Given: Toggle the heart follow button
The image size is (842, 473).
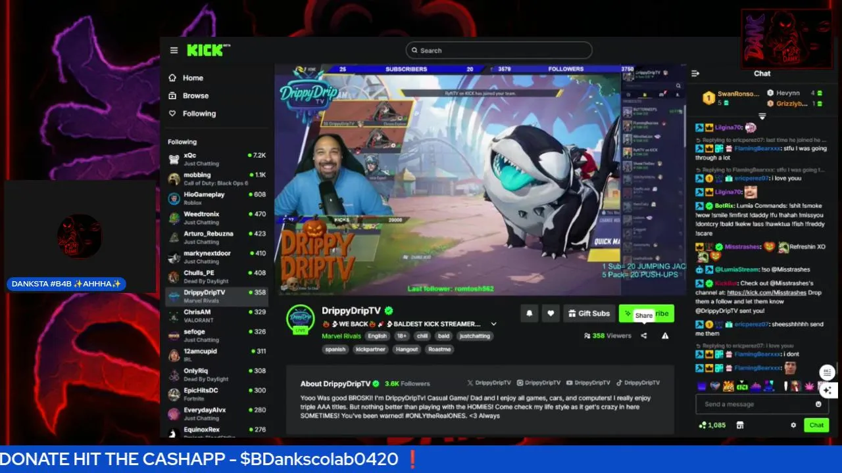Looking at the screenshot, I should coord(551,314).
